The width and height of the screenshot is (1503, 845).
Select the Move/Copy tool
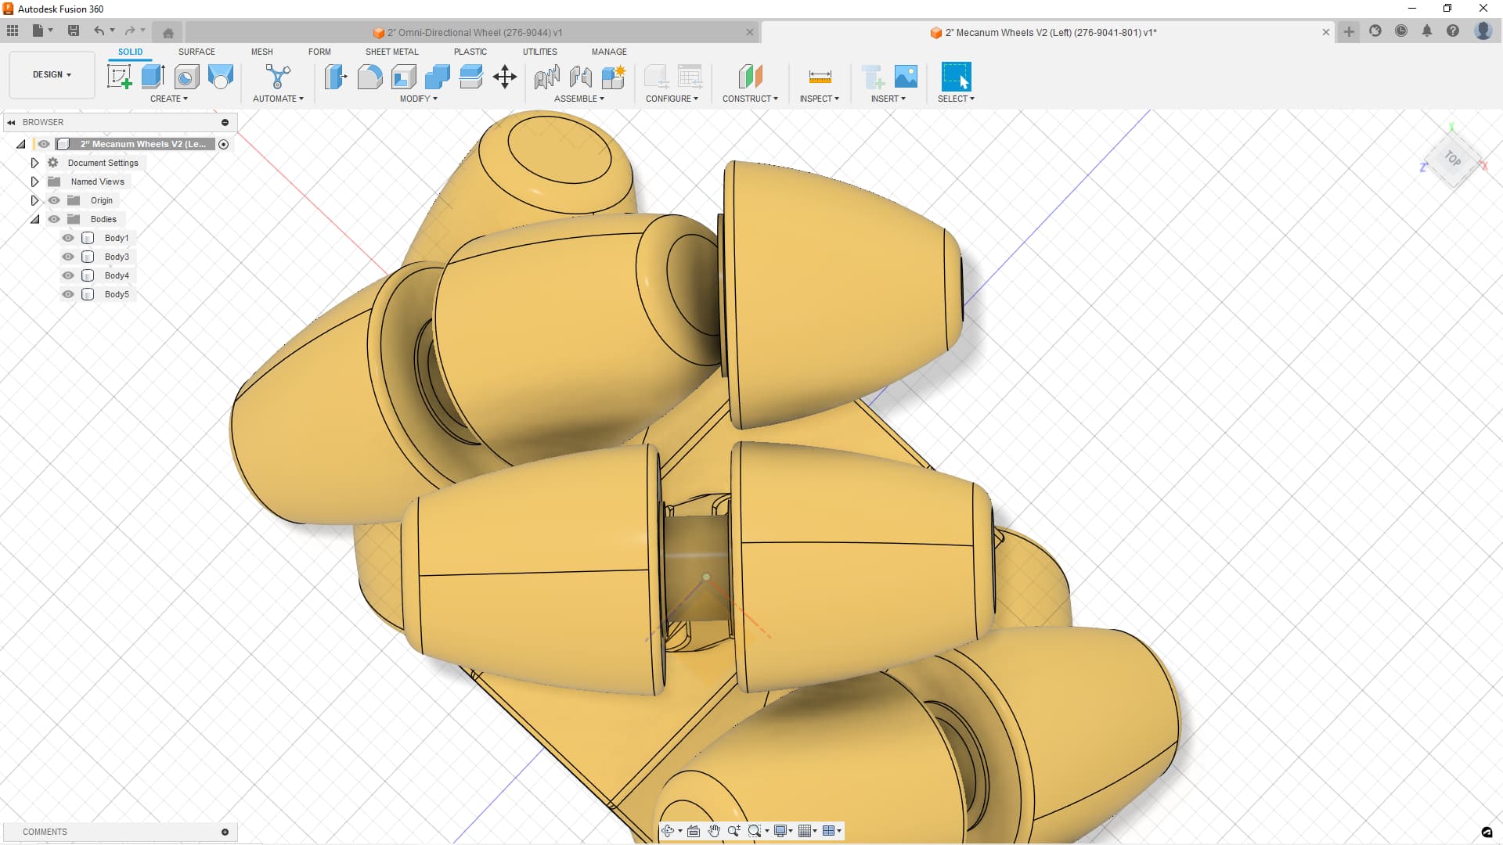(x=505, y=77)
